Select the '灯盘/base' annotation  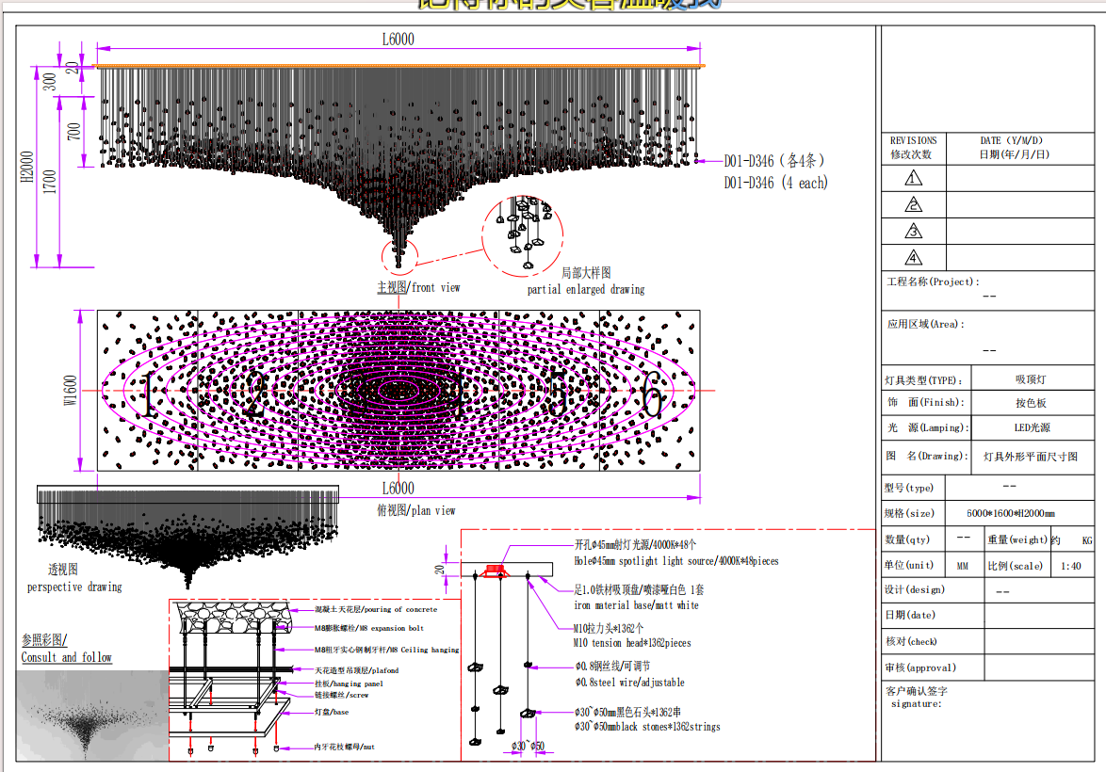coord(332,712)
